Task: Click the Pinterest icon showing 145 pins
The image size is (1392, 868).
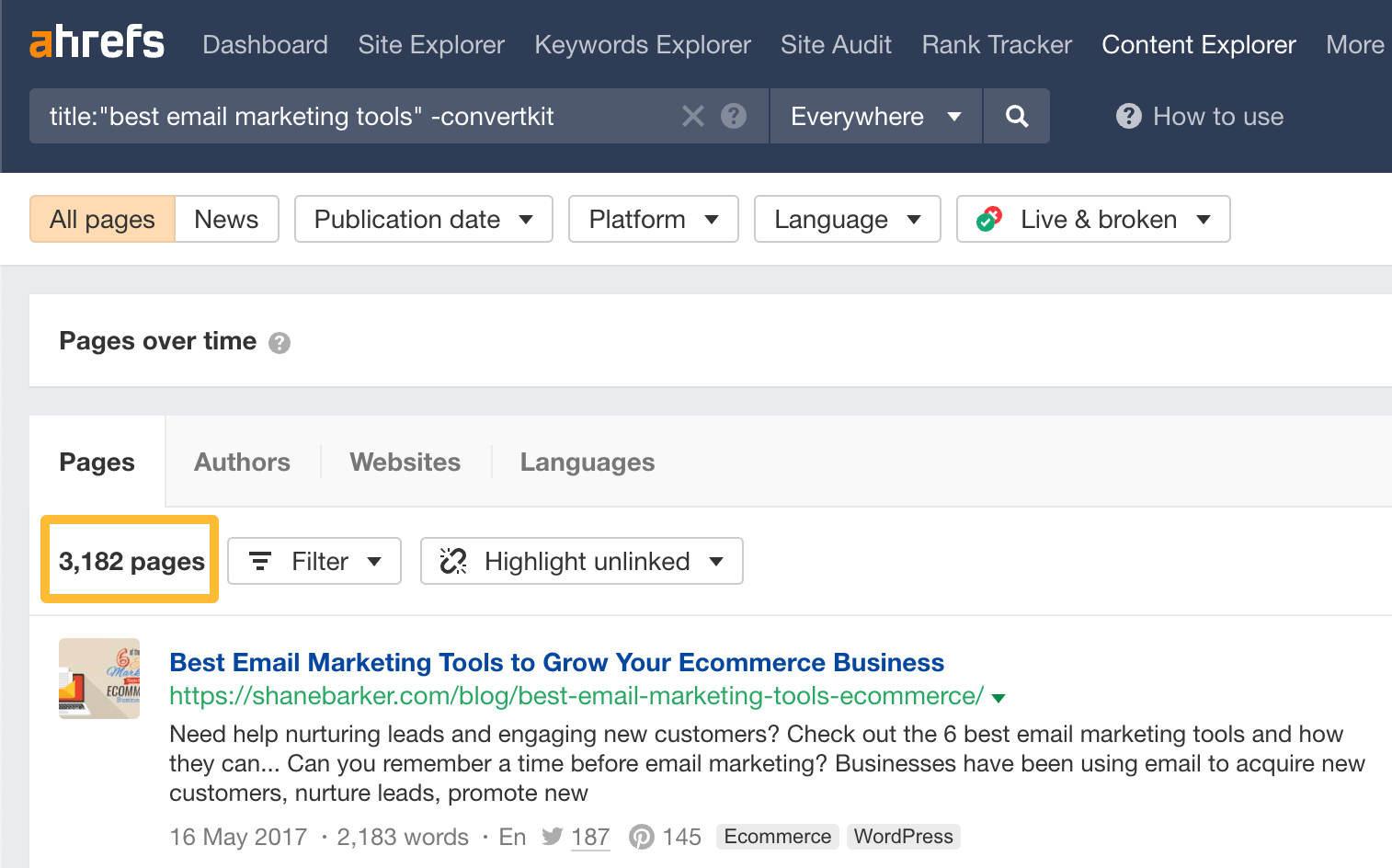Action: point(641,837)
